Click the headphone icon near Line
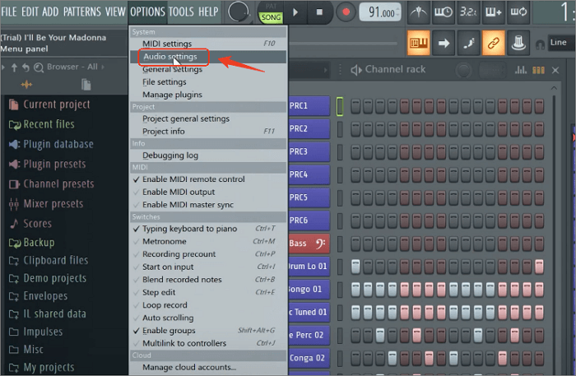 [540, 44]
